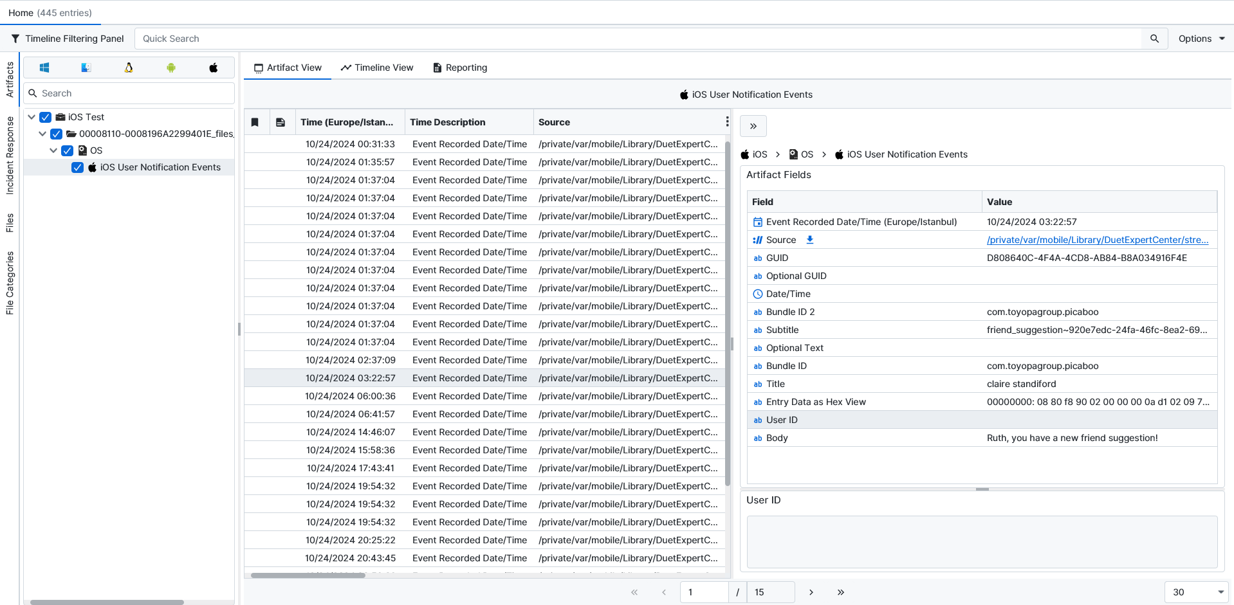Image resolution: width=1234 pixels, height=605 pixels.
Task: Open the page size dropdown showing 30
Action: [x=1196, y=592]
